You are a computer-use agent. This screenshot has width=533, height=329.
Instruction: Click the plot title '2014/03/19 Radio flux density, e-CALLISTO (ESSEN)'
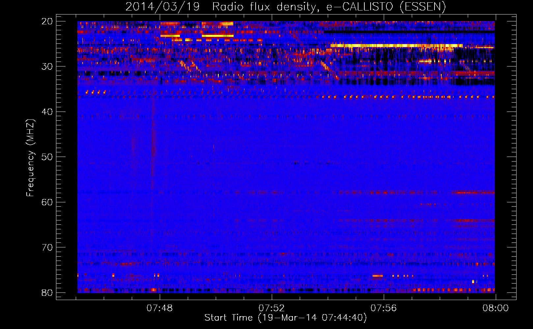[x=286, y=7]
